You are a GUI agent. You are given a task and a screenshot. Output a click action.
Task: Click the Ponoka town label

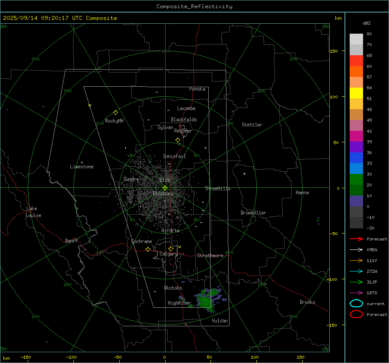(x=197, y=89)
